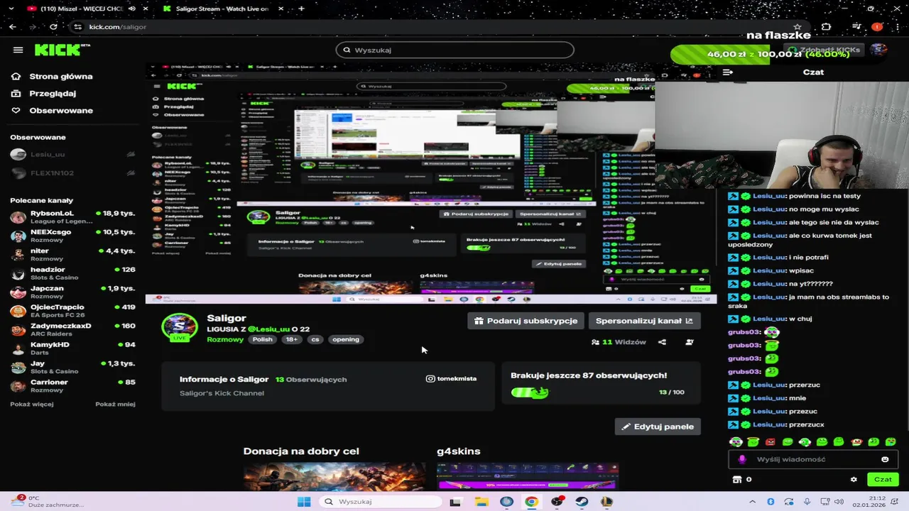Select followed channel Lesiu_uu in sidebar
The width and height of the screenshot is (909, 511).
(72, 154)
